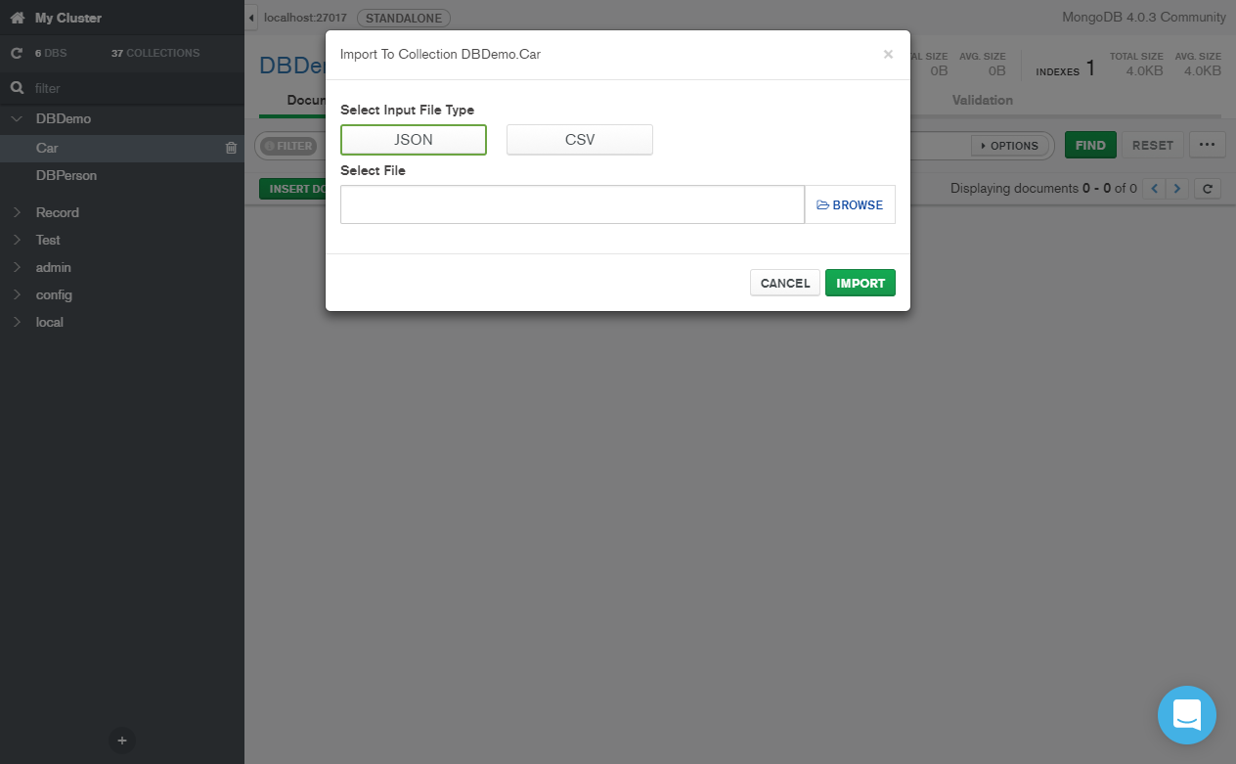Viewport: 1236px width, 764px height.
Task: Switch to the Validation tab
Action: pos(983,100)
